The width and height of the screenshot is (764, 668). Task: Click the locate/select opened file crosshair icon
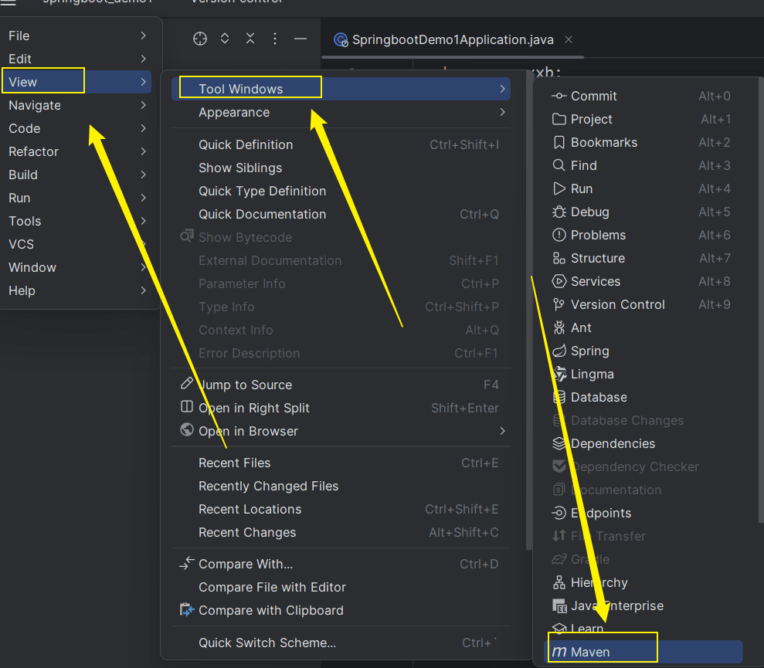(x=200, y=39)
